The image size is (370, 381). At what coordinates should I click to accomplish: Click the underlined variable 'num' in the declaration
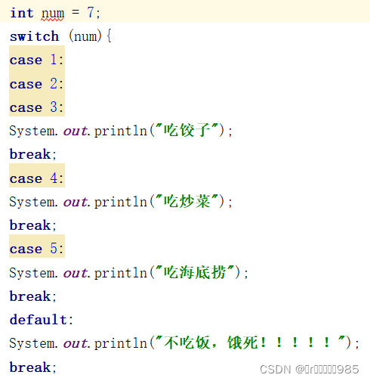point(53,14)
